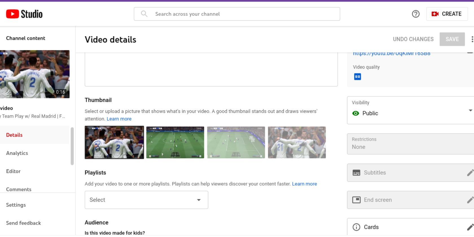The image size is (474, 237).
Task: Edit subtitles with the pencil icon
Action: (470, 173)
